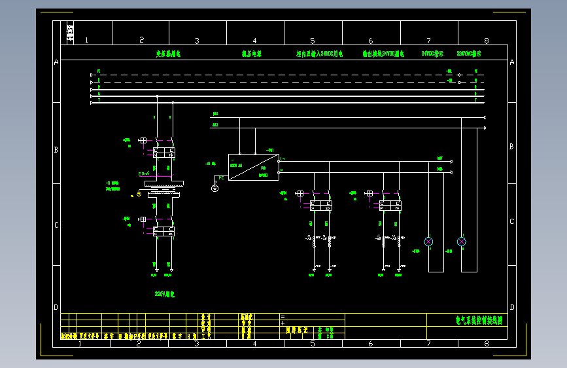567x368 pixels.
Task: Click column number 5 in the top border
Action: (313, 41)
